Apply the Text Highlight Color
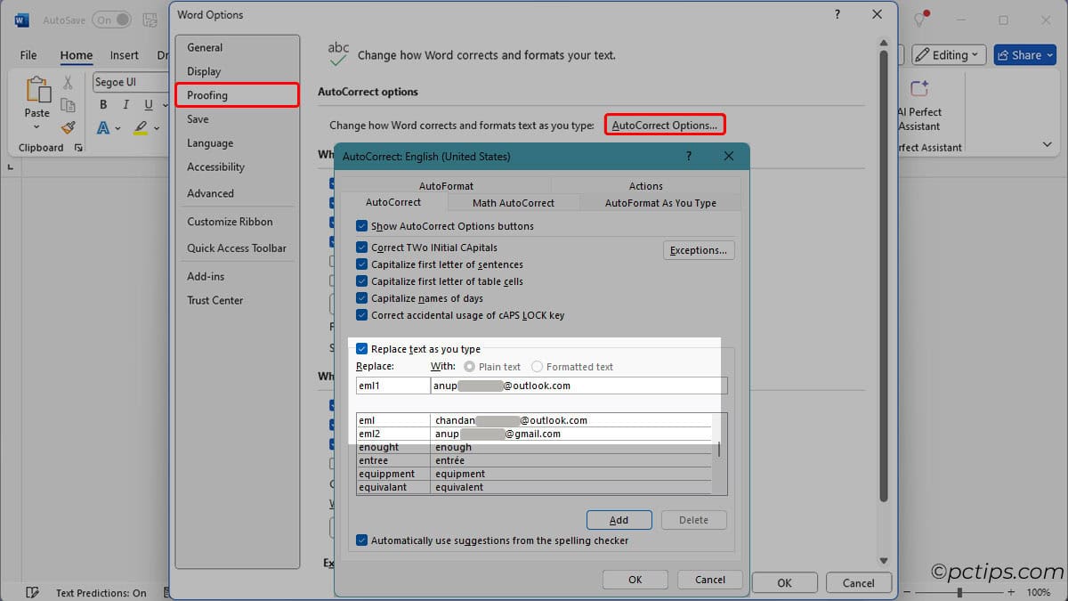The height and width of the screenshot is (601, 1068). click(x=141, y=128)
